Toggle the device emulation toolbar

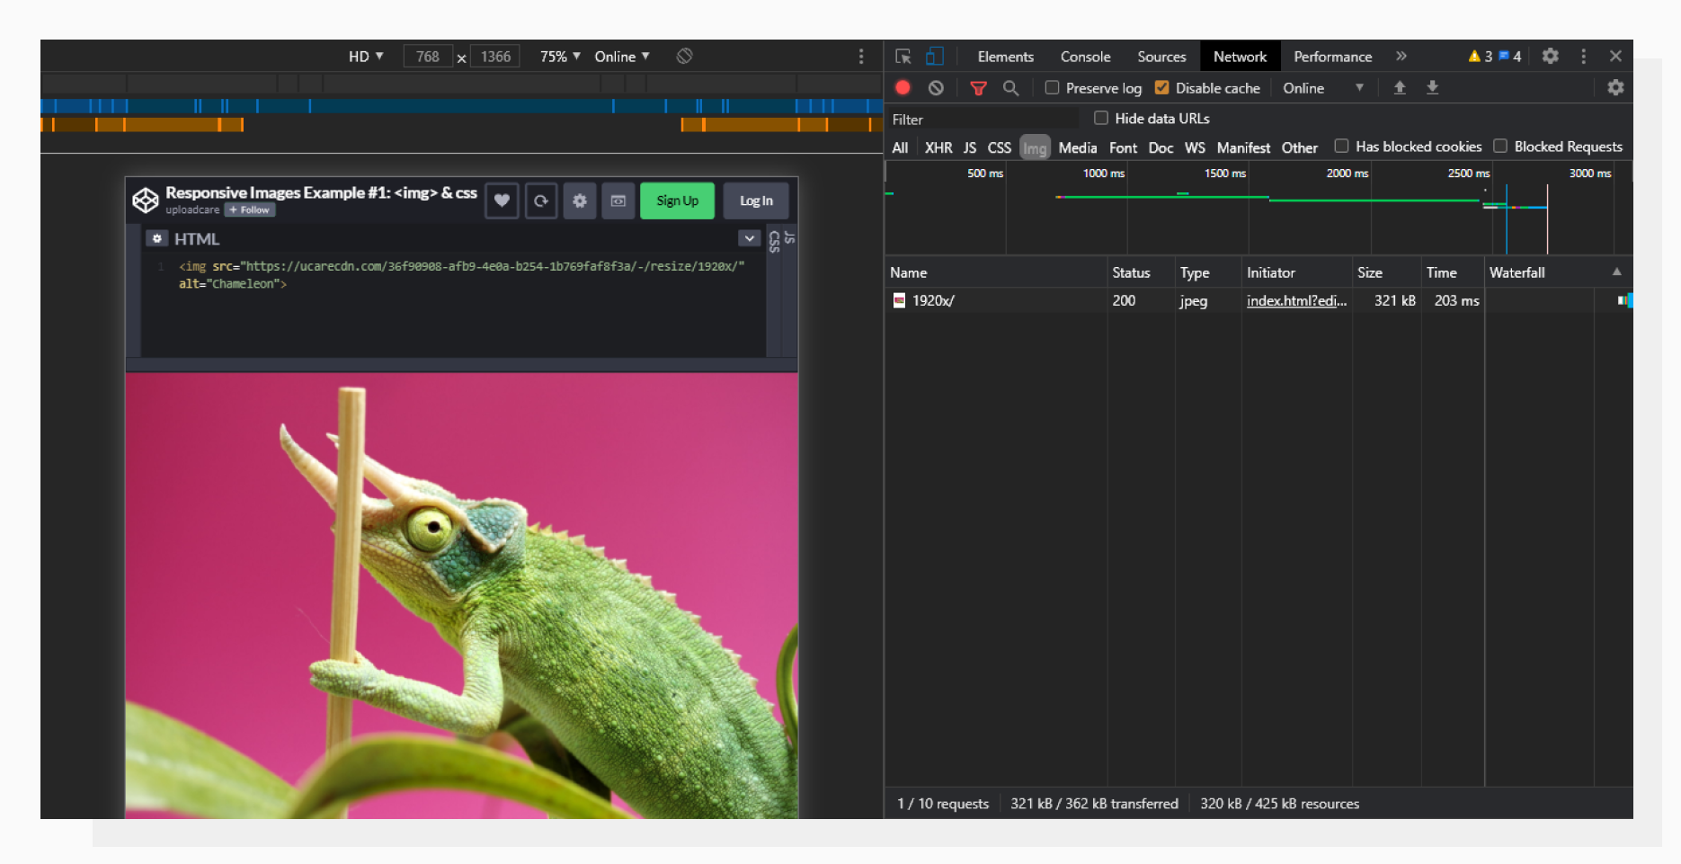[x=935, y=56]
